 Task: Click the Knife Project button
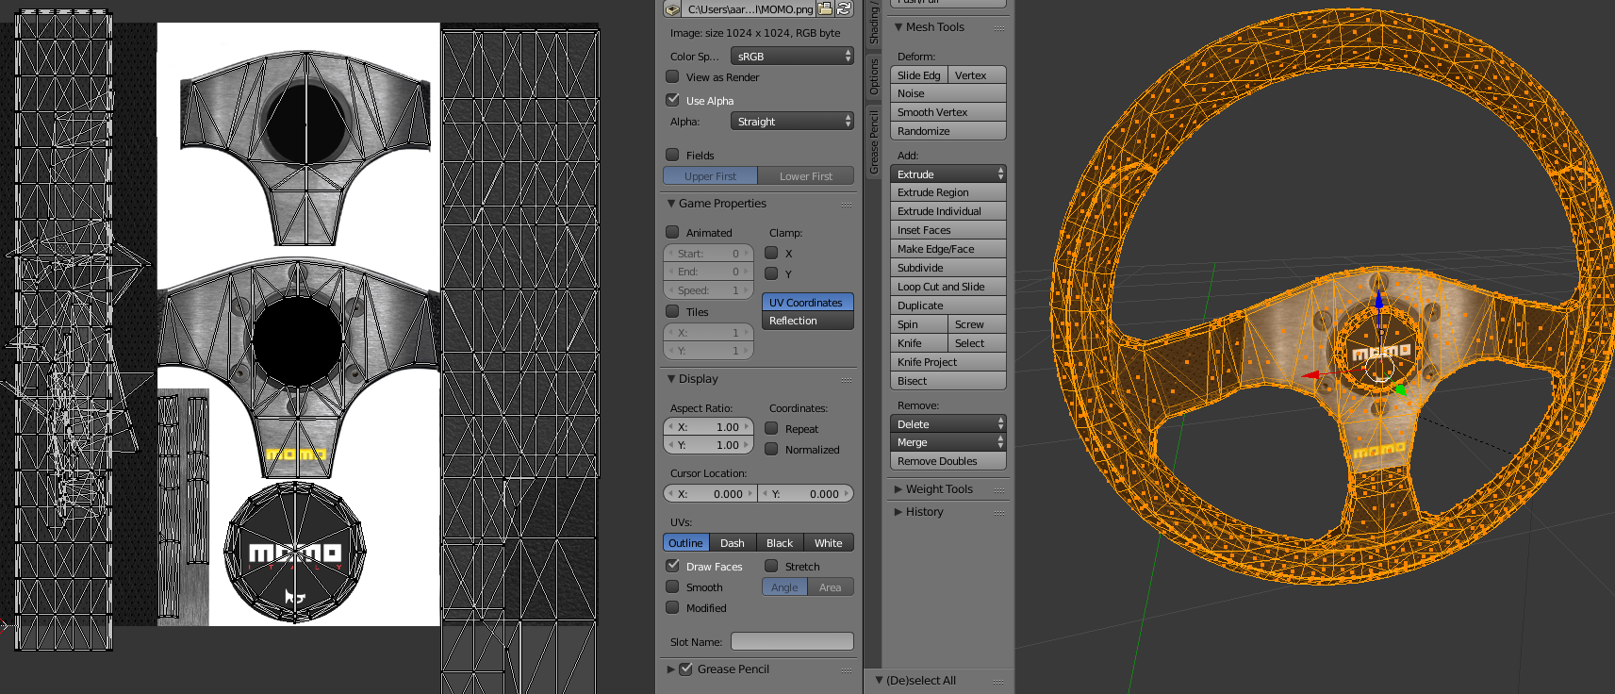point(948,362)
